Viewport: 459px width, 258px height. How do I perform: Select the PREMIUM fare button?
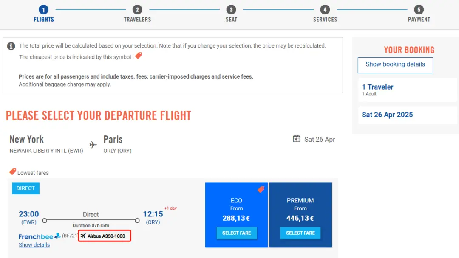(300, 233)
